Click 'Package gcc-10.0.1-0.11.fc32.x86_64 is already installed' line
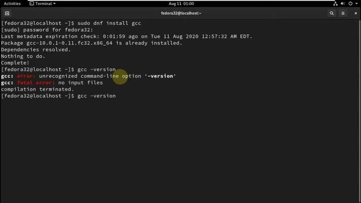Screen dimensions: 361x203 pos(91,43)
